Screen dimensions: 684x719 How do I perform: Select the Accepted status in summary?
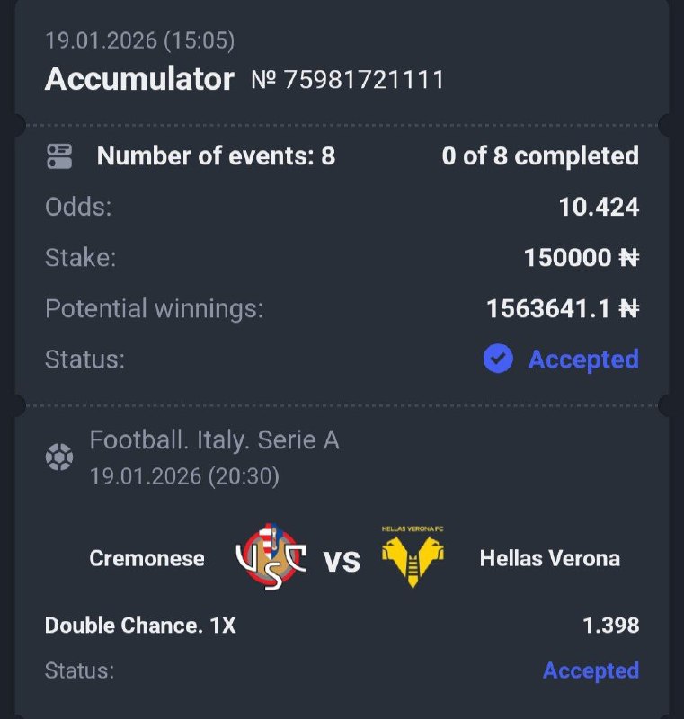pos(582,359)
